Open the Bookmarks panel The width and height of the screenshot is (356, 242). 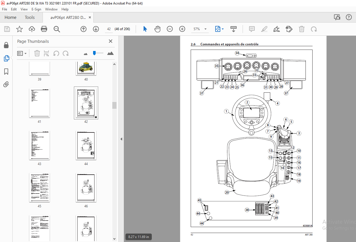click(6, 72)
